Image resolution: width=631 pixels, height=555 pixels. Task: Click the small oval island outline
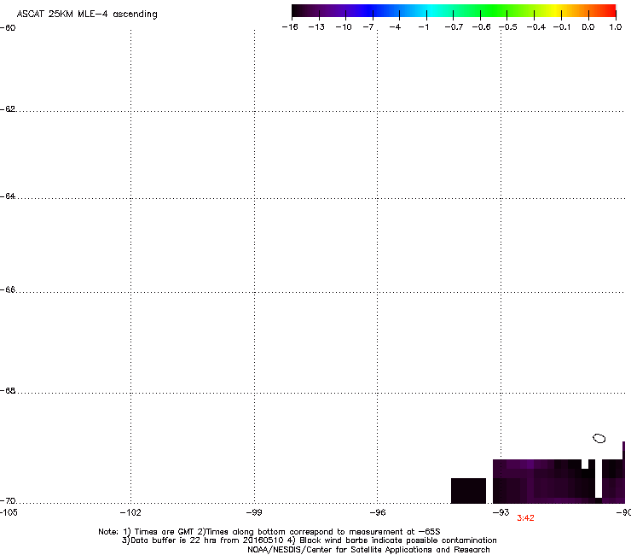(599, 438)
